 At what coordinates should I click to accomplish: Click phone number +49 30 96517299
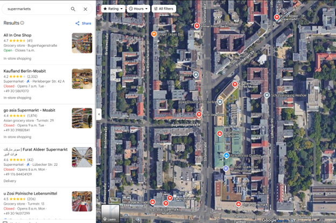point(17,213)
